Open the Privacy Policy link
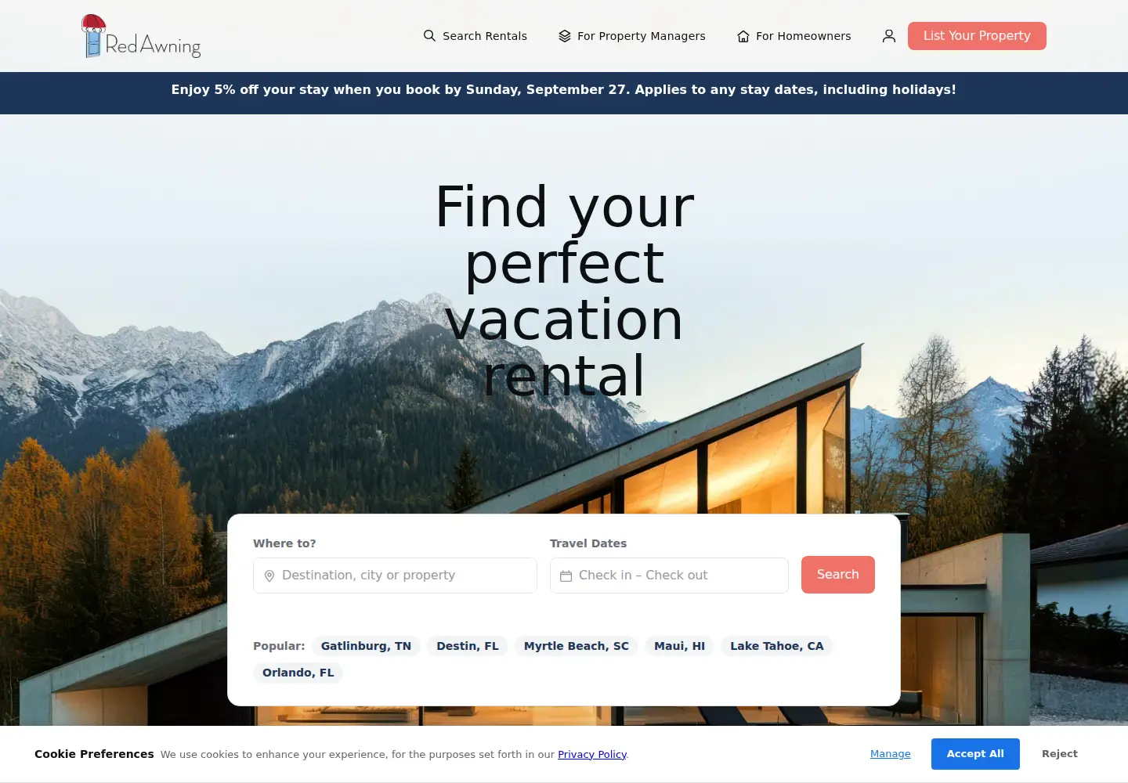 tap(592, 755)
